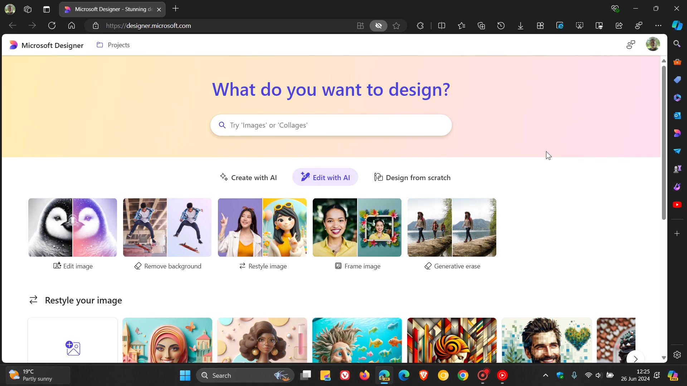Open the Favorites list icon
Screen dimensions: 687x386
(462, 25)
